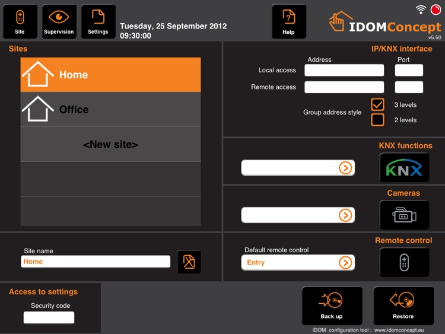Select the <New site> row

[110, 144]
